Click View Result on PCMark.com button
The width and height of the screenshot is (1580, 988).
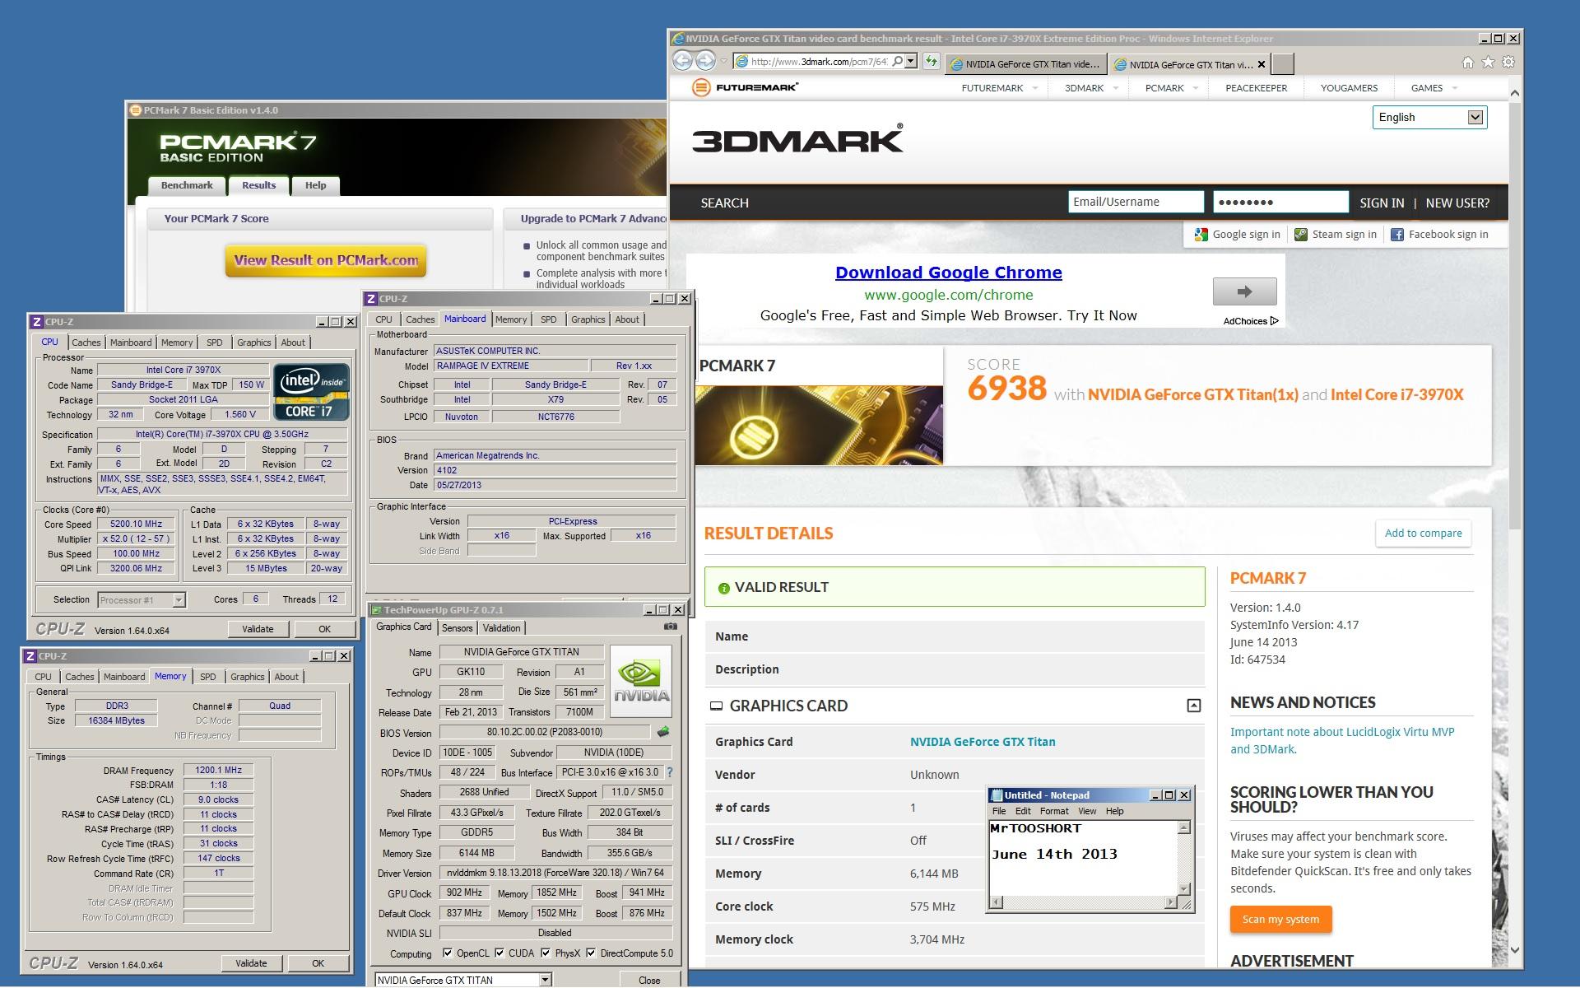click(x=326, y=260)
